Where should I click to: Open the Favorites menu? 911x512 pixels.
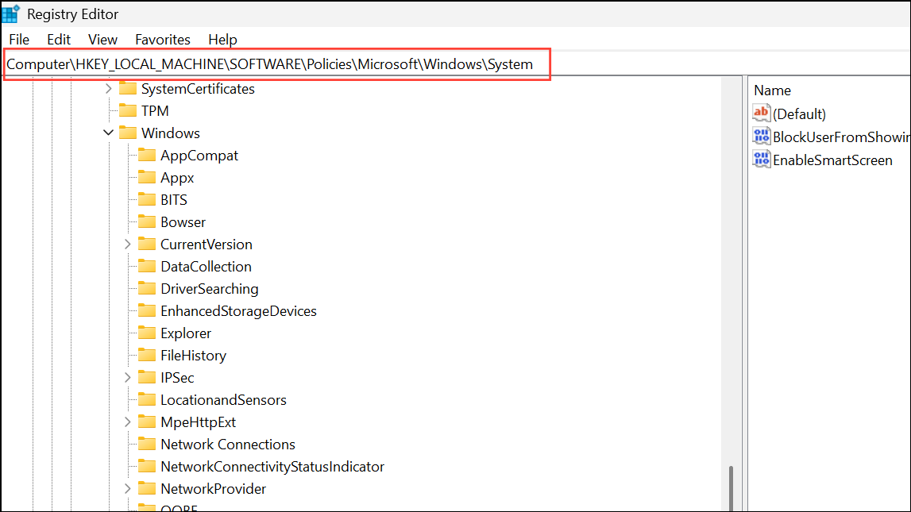pos(163,39)
